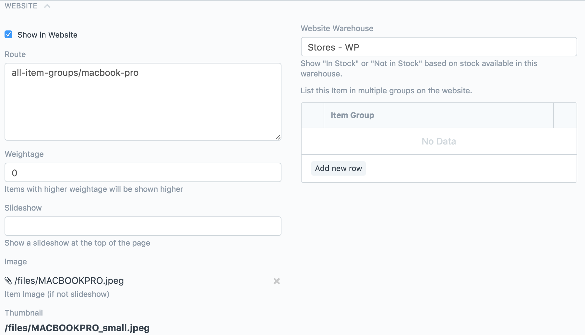Click the MACBOOKPRO_small.jpeg thumbnail path
The image size is (585, 335).
pos(77,328)
